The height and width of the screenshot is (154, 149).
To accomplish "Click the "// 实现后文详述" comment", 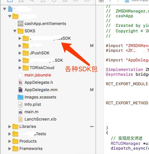I will coord(127,138).
